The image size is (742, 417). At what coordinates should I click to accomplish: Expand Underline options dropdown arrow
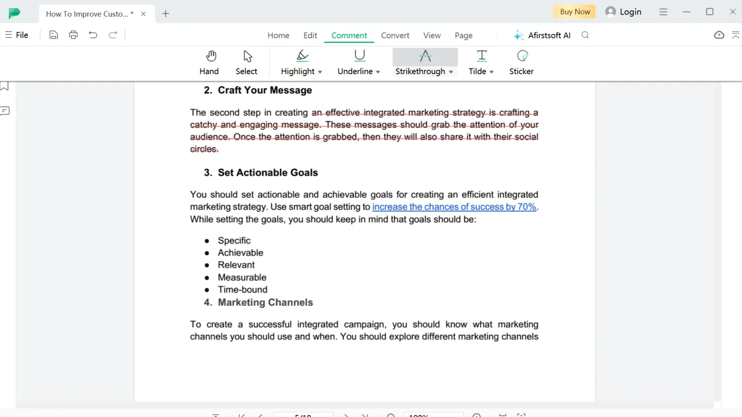pyautogui.click(x=378, y=72)
